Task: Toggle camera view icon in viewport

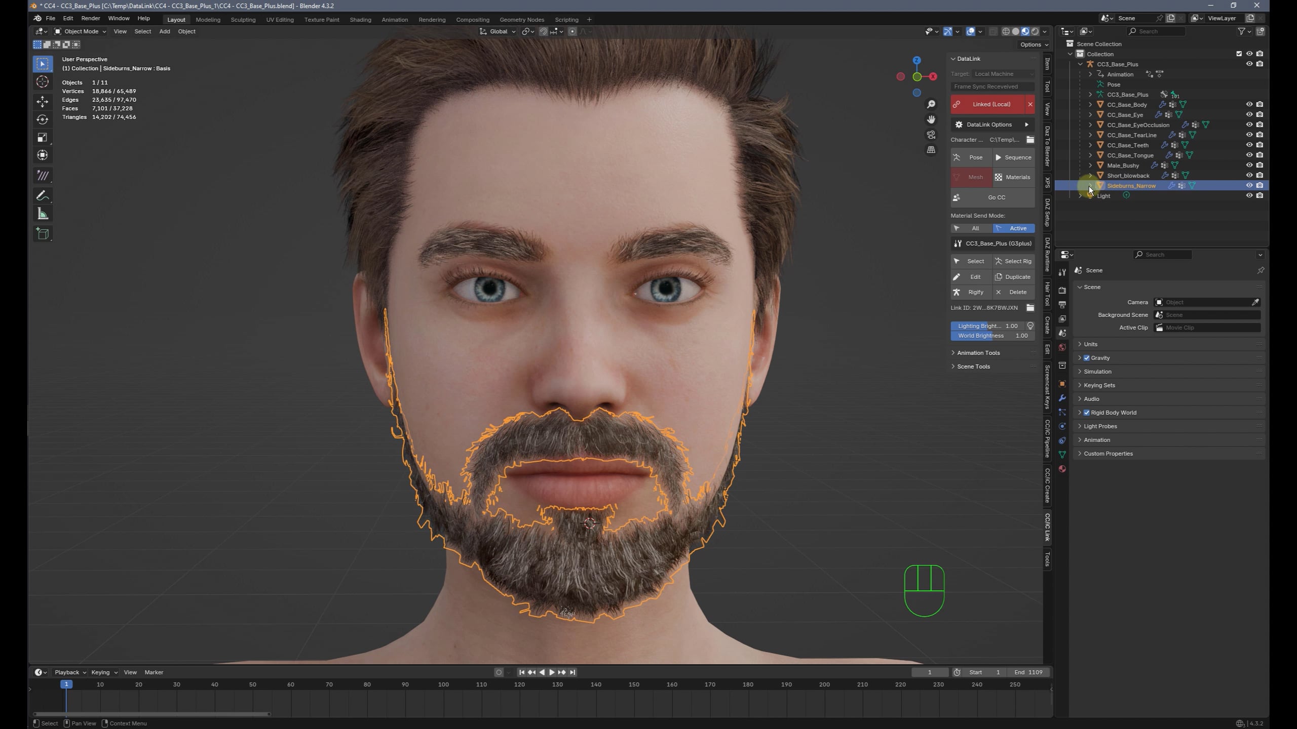Action: click(x=931, y=135)
